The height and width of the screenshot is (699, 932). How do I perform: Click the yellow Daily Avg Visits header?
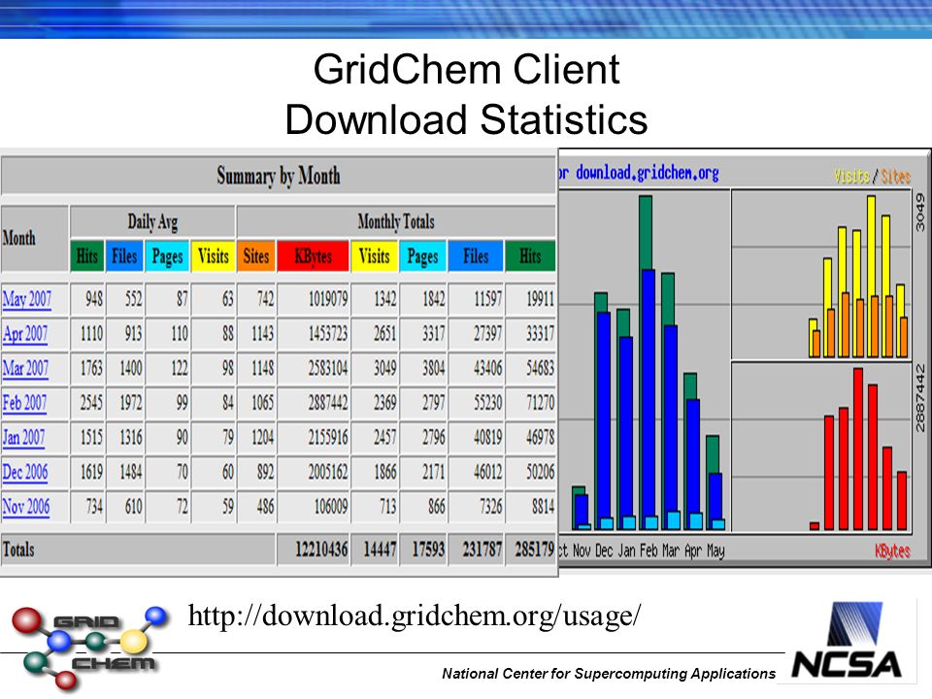[x=213, y=256]
